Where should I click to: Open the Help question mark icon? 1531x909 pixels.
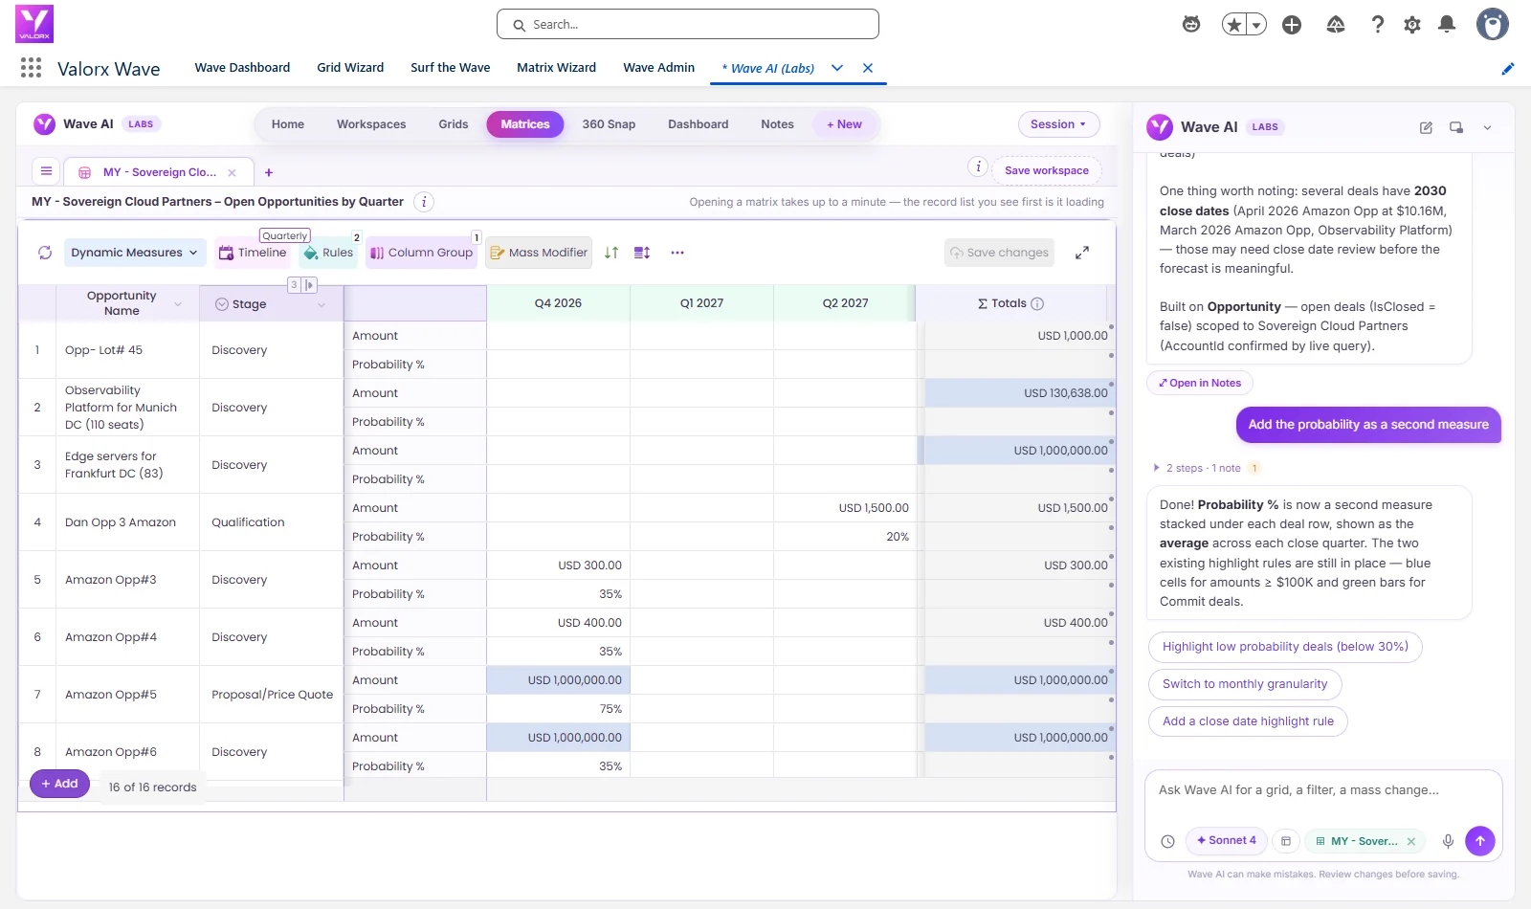(x=1378, y=25)
